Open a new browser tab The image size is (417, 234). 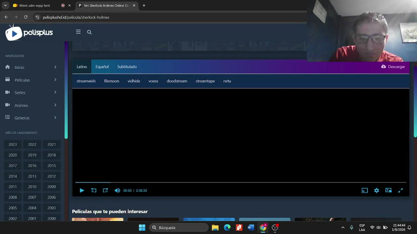(x=144, y=6)
